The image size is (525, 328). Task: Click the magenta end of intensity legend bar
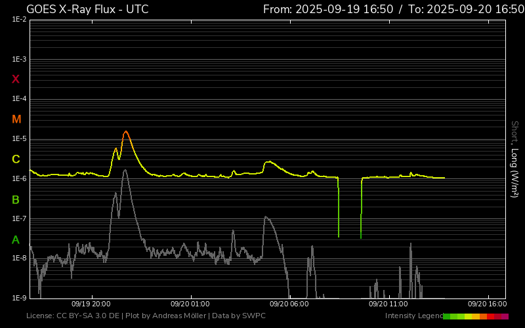[x=505, y=316]
